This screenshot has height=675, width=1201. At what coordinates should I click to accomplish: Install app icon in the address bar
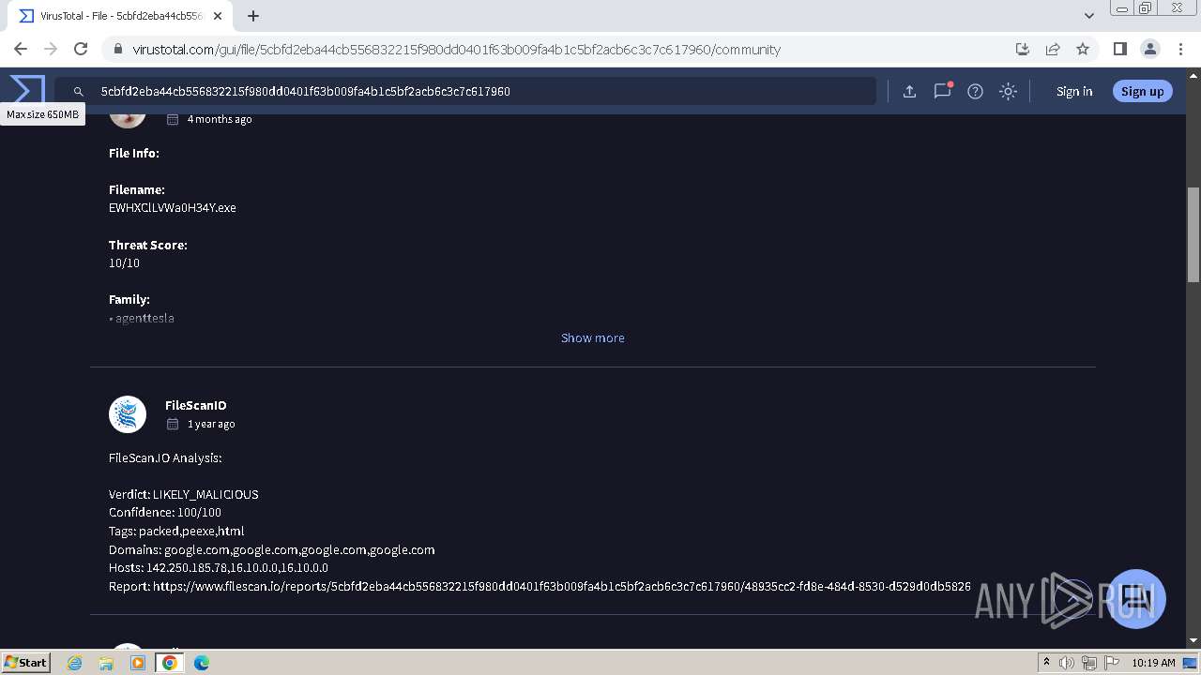tap(1023, 49)
